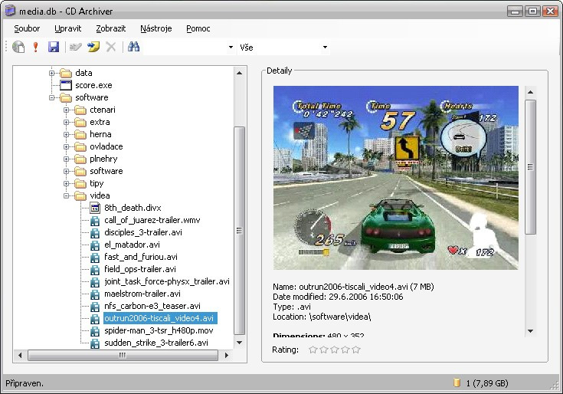Click the joint_task_force-physx_trailer.avi video icon
563x394 pixels.
(x=95, y=281)
